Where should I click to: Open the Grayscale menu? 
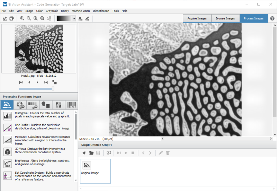[52, 11]
